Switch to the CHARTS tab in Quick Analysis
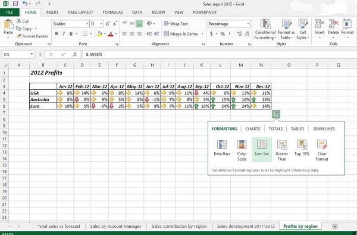Screen dimensions: 357x235 click(253, 129)
